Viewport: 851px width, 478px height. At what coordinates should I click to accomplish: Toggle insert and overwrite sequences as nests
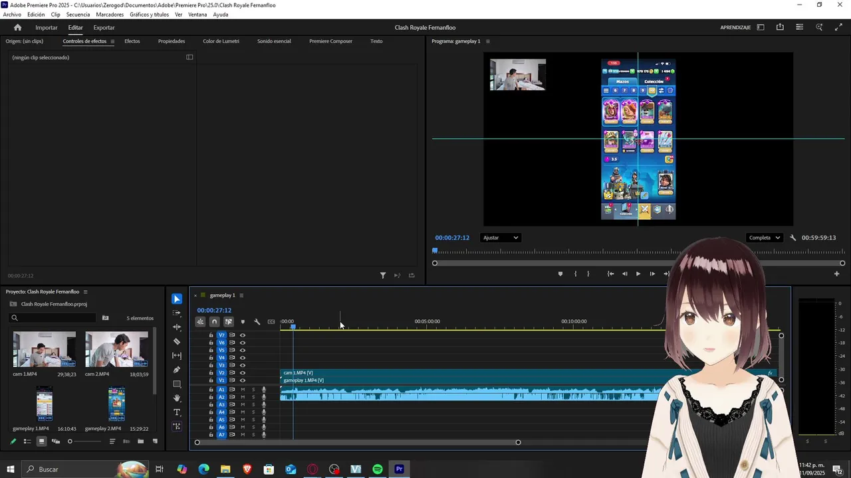click(x=200, y=322)
